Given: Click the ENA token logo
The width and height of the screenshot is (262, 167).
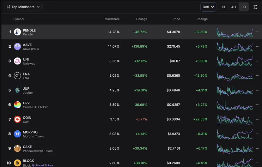Looking at the screenshot, I should (x=17, y=75).
